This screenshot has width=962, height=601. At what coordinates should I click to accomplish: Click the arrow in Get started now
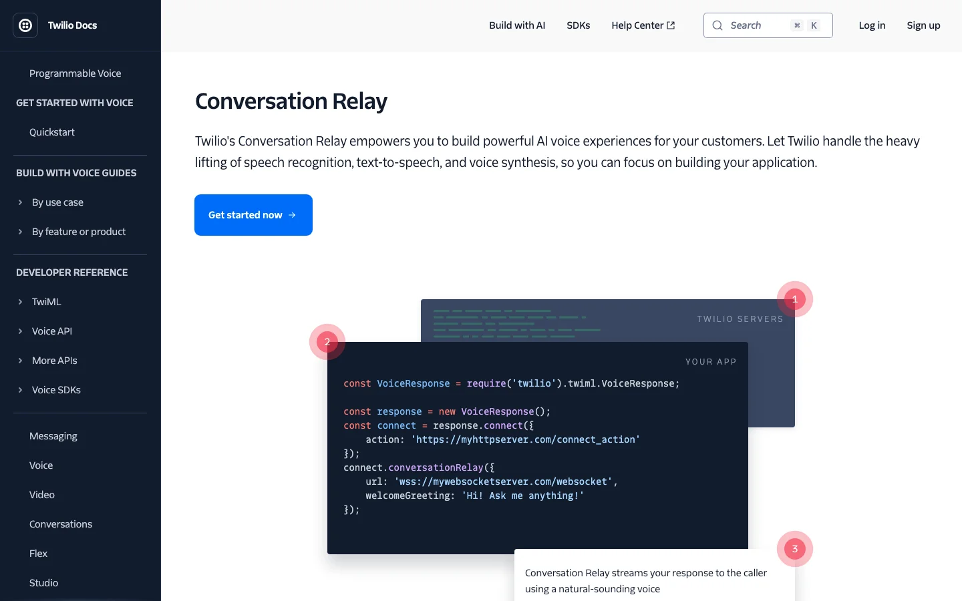[292, 215]
